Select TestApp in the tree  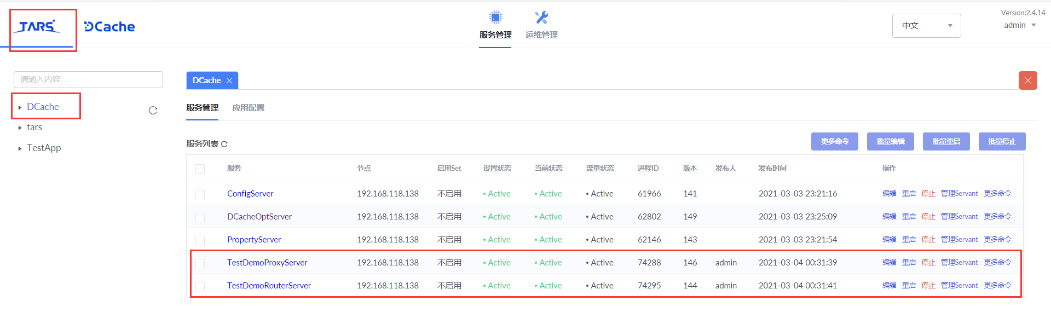pos(44,148)
